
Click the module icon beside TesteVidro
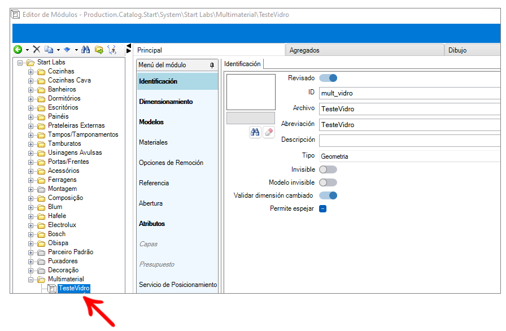pyautogui.click(x=52, y=289)
